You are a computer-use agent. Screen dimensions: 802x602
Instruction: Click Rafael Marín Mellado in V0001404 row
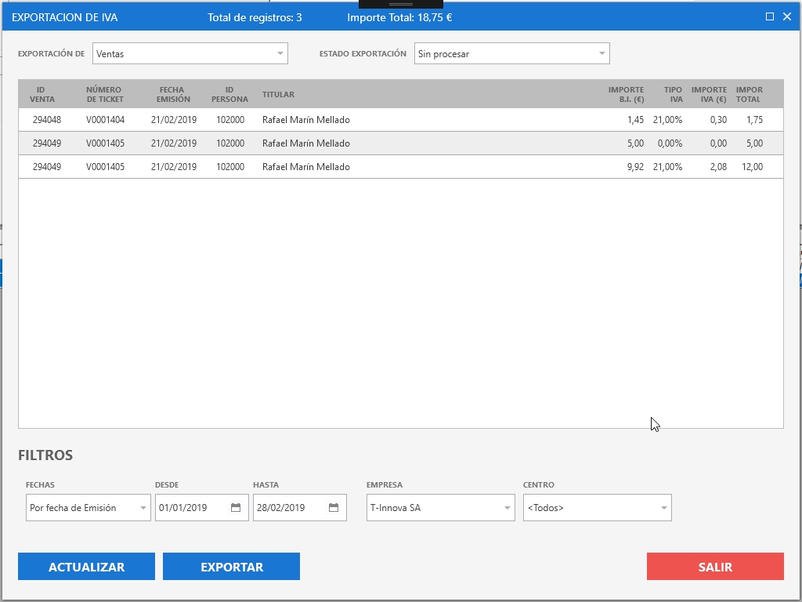pos(306,120)
